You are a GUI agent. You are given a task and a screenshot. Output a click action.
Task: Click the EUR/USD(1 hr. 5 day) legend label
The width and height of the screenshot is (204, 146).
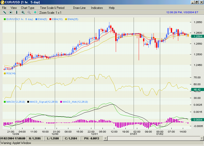click(x=20, y=19)
